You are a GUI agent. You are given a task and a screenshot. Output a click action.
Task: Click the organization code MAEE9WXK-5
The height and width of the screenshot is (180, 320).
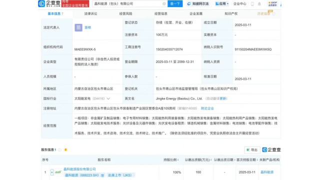[x=85, y=49]
